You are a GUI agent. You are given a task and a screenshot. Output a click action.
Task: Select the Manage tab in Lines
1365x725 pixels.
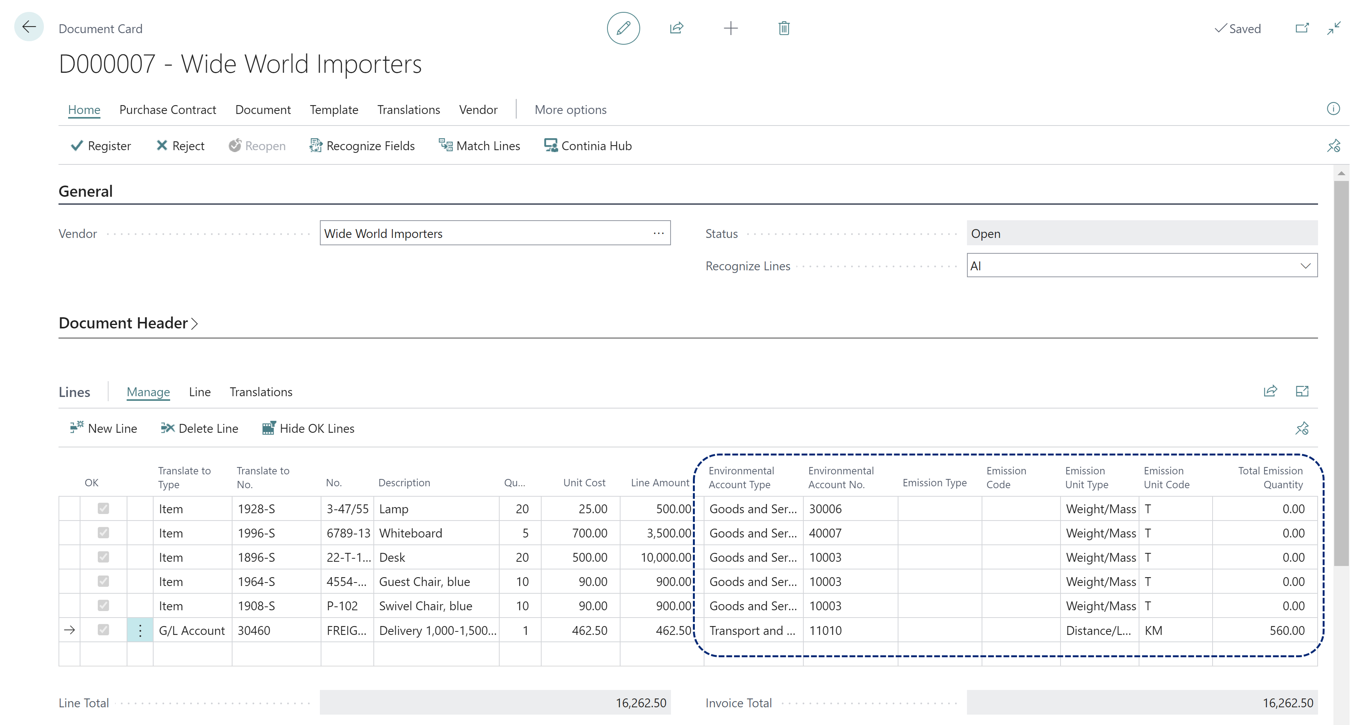click(148, 392)
